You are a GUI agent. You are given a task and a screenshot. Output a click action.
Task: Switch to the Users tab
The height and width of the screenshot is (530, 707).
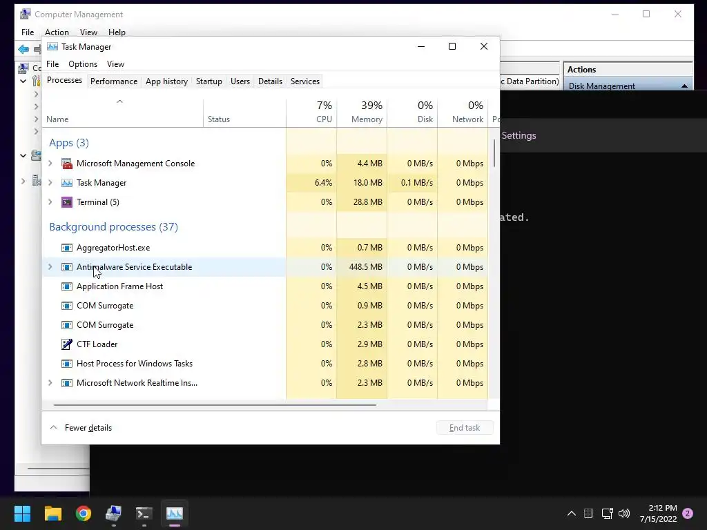coord(240,81)
